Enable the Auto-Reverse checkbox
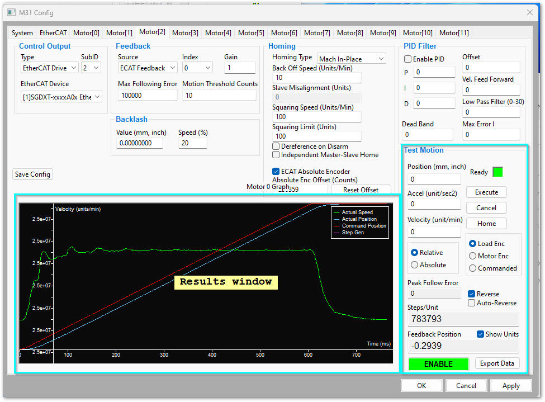 pyautogui.click(x=471, y=303)
